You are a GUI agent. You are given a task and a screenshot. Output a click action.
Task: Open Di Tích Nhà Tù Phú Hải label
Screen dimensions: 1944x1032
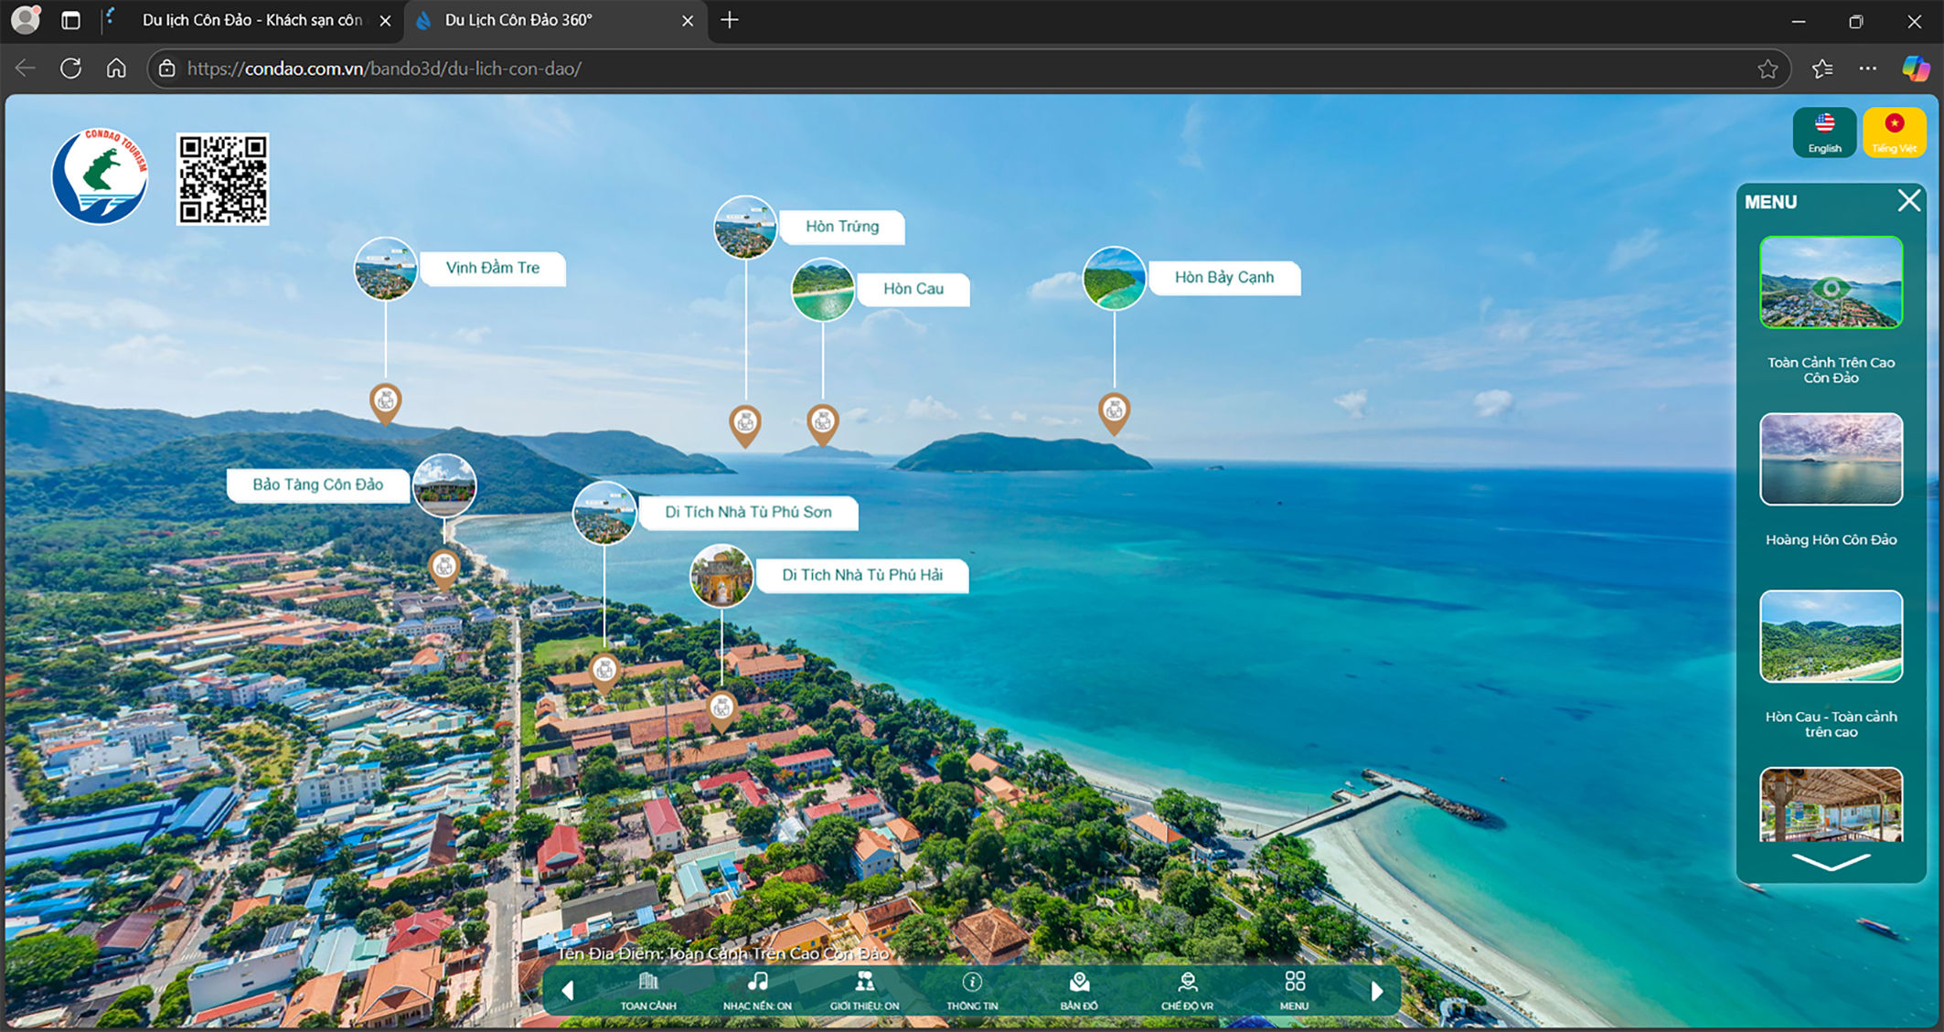pos(861,575)
